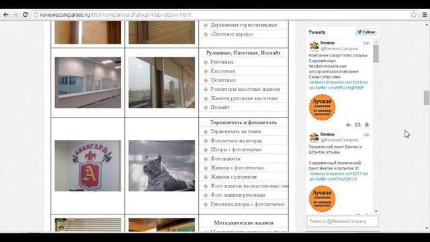Open the Tweets widget heading
Screen dimensions: 430x242
pyautogui.click(x=316, y=32)
